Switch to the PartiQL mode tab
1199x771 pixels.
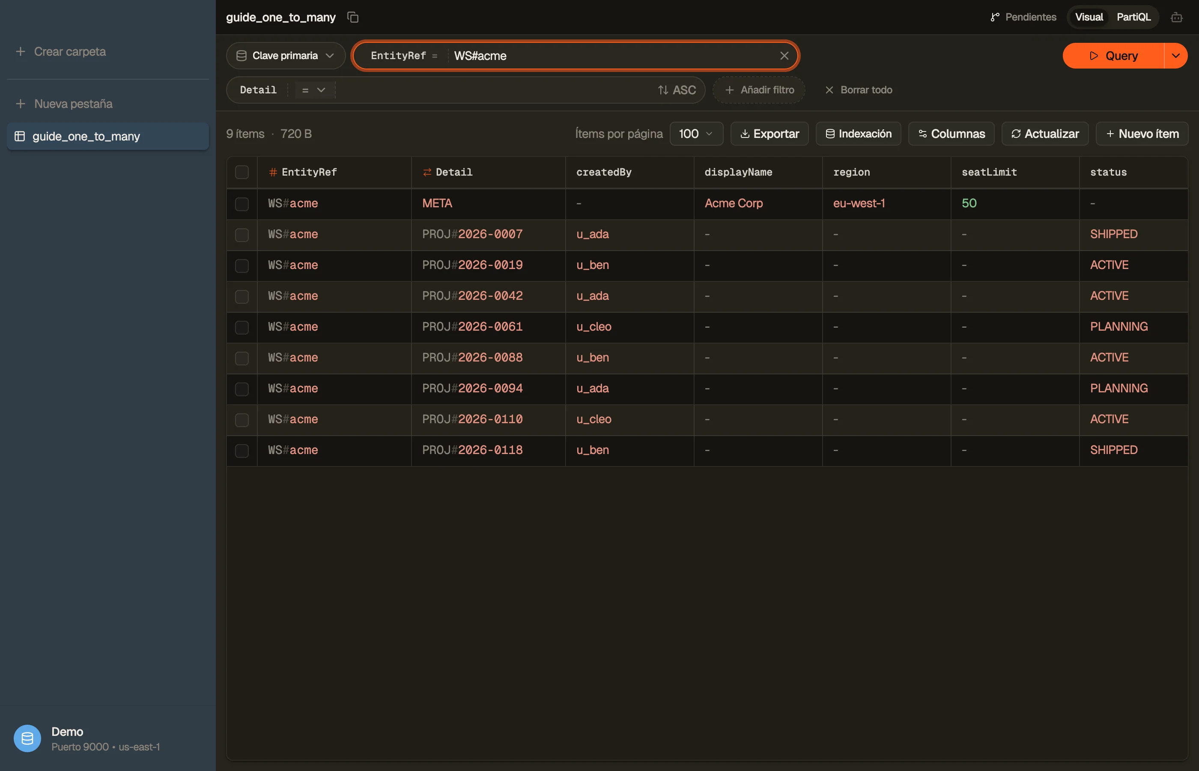[1133, 17]
